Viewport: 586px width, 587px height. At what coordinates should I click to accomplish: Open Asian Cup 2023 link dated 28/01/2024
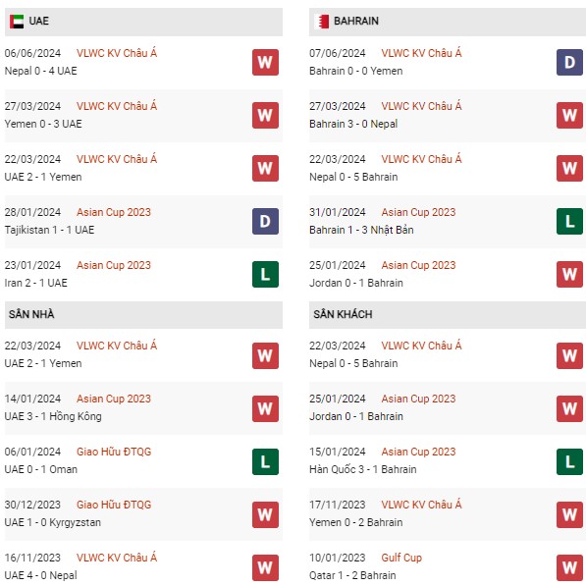click(114, 212)
